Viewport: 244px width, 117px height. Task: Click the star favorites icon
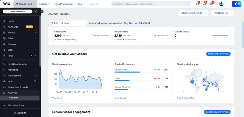36,12
